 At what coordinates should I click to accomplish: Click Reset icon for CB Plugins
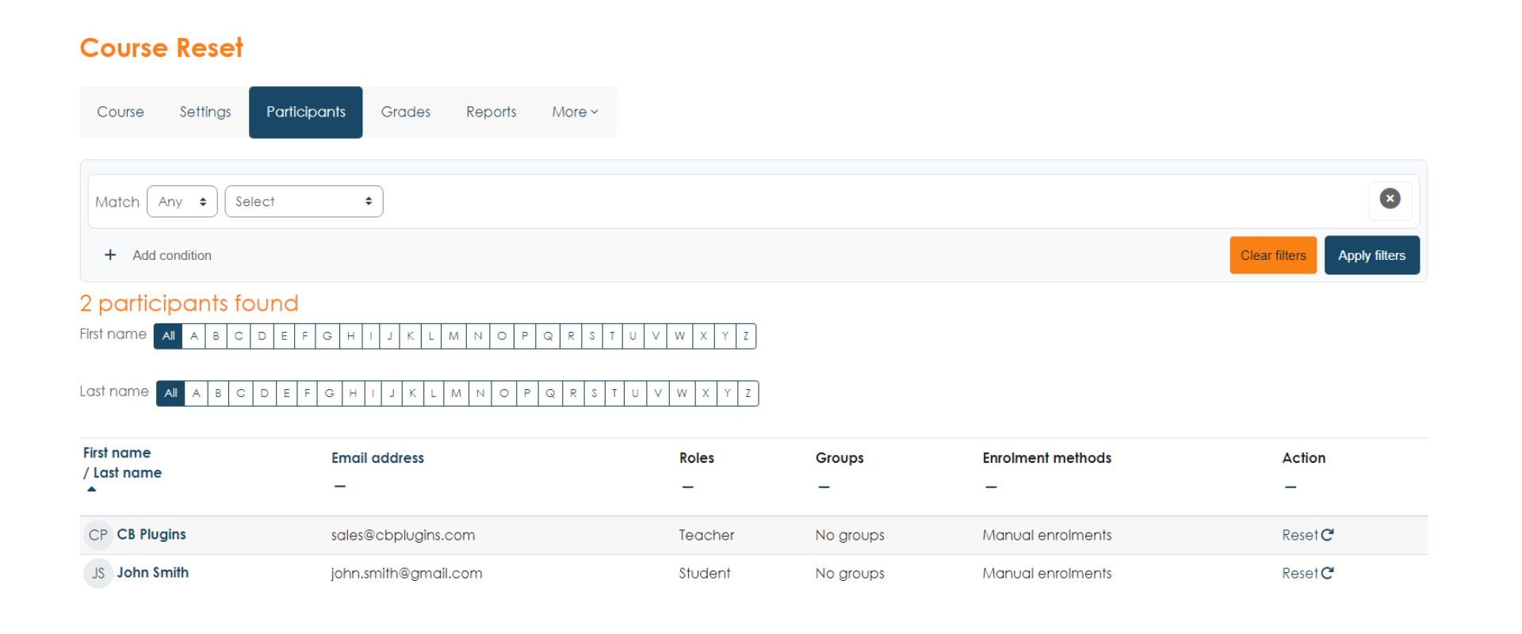pyautogui.click(x=1327, y=535)
